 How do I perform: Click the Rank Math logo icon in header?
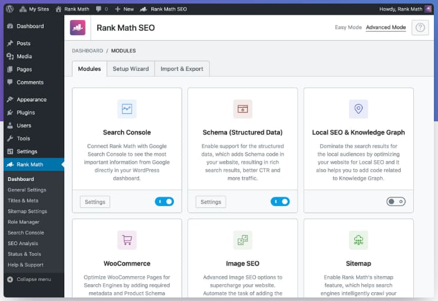78,28
